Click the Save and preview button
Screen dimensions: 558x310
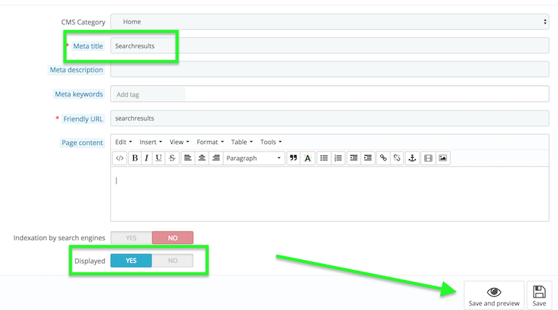pyautogui.click(x=494, y=295)
